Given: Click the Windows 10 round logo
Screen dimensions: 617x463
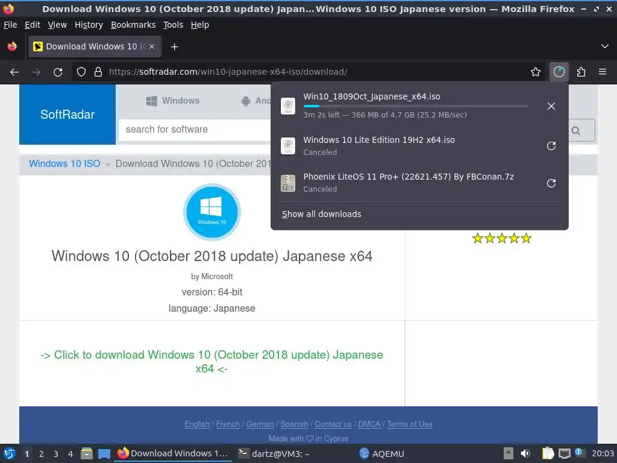Looking at the screenshot, I should pos(211,212).
